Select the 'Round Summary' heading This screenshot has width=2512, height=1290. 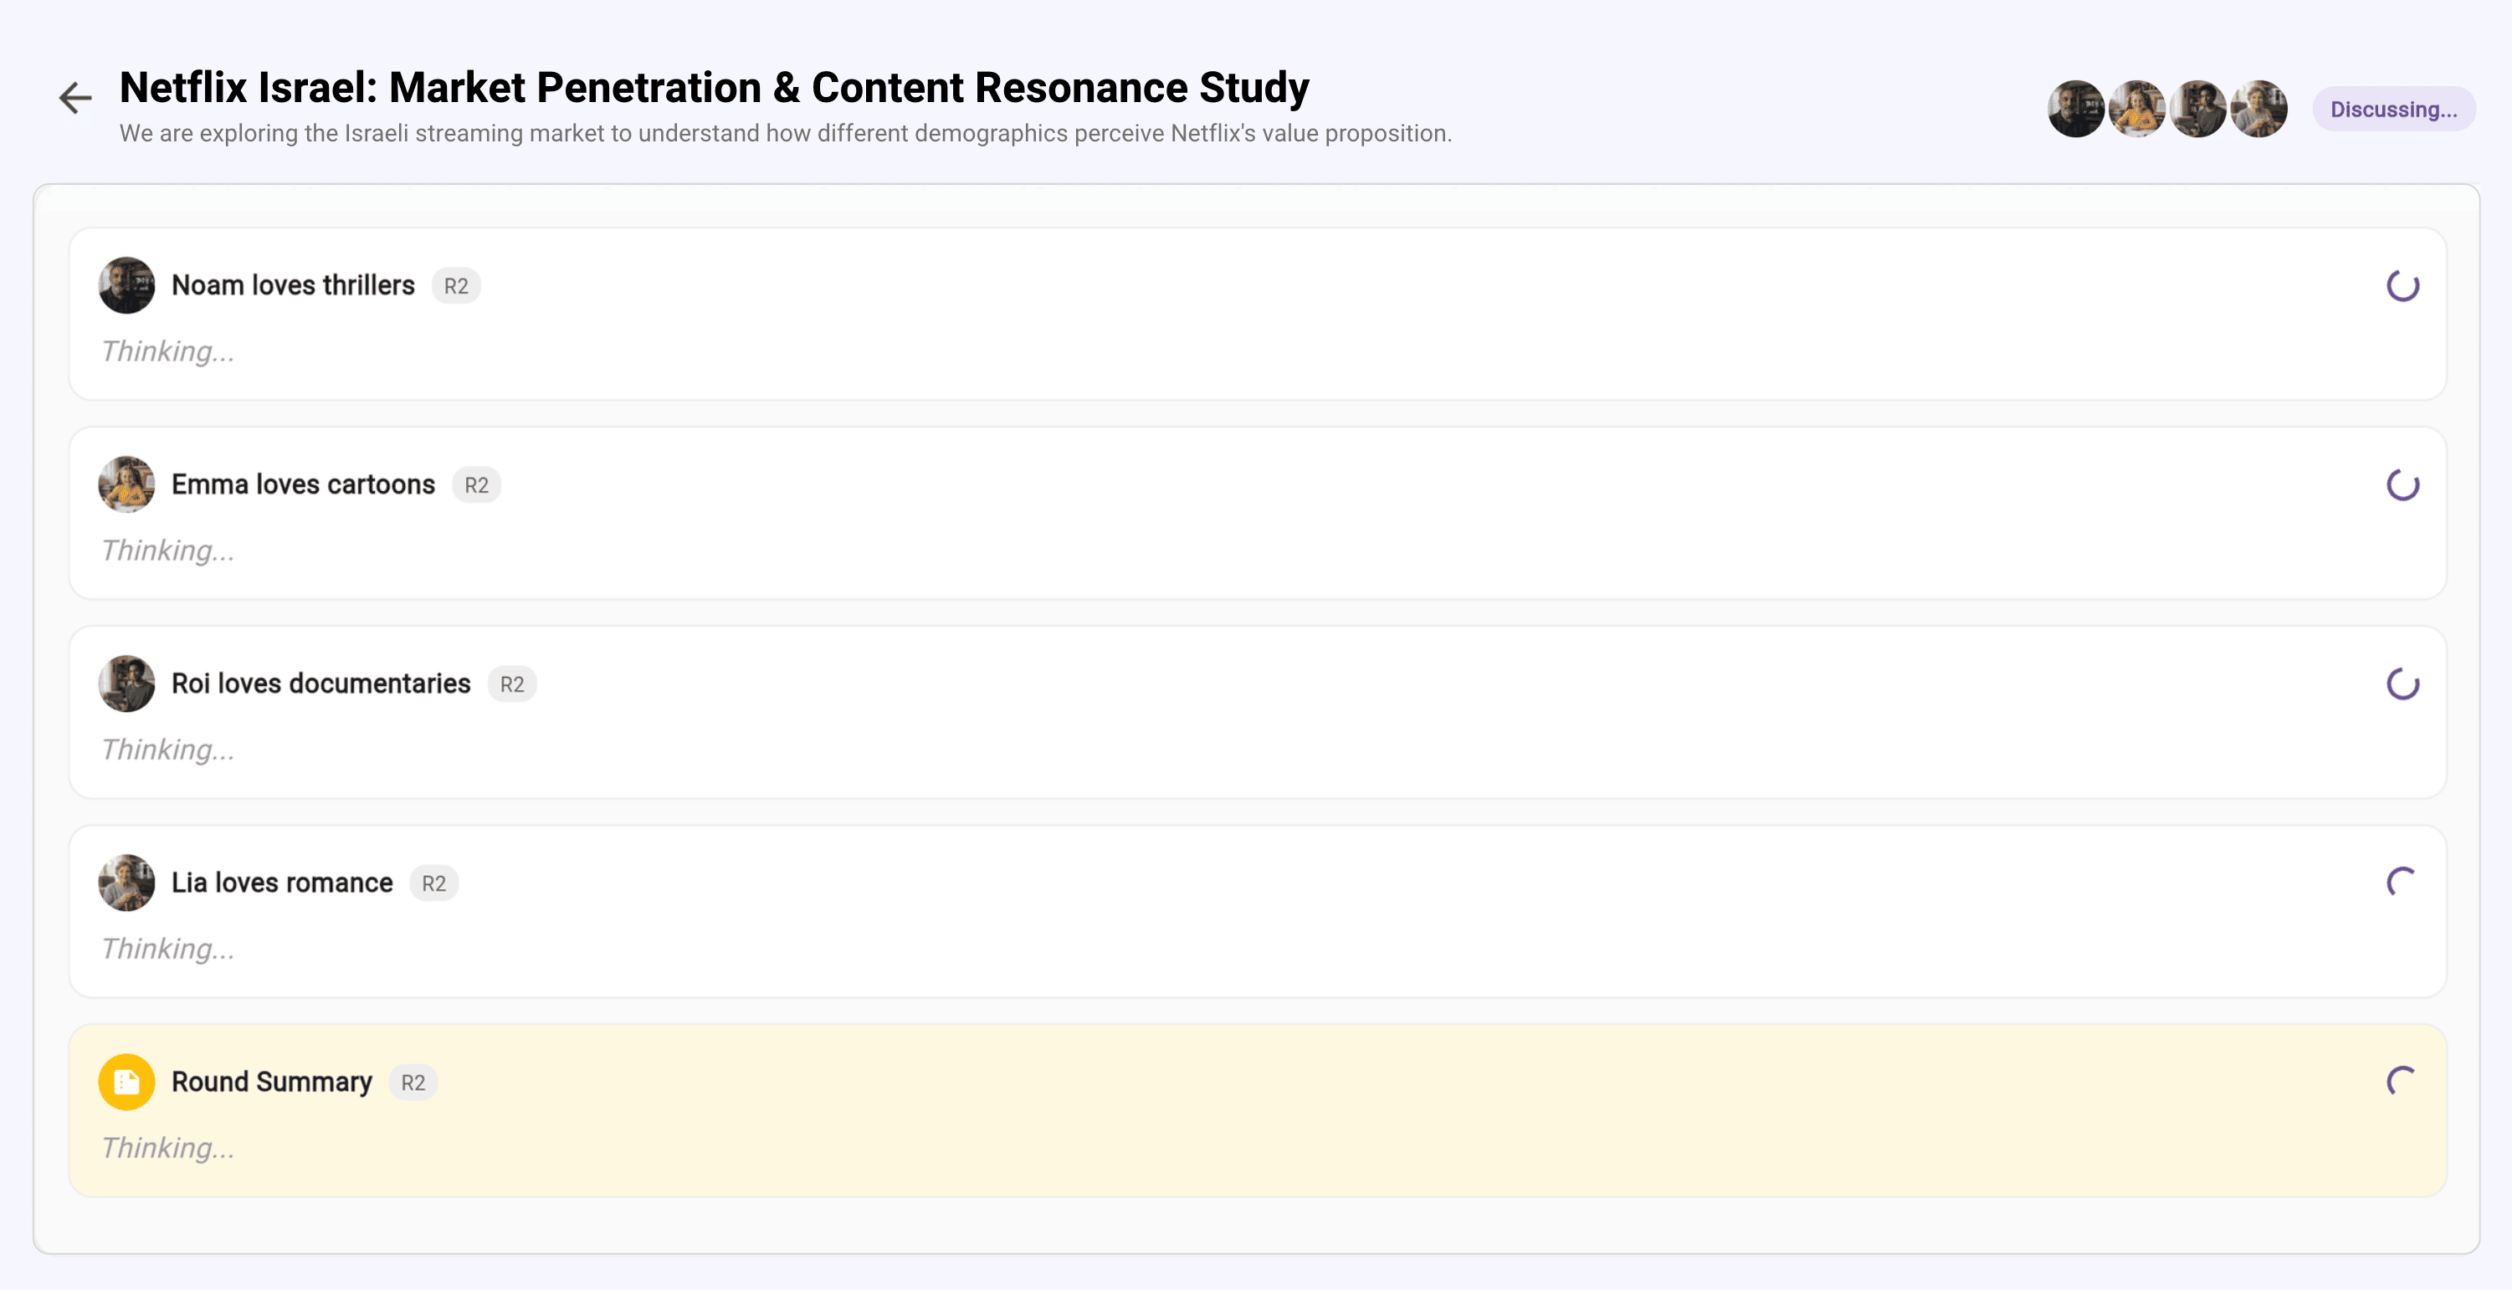[272, 1082]
